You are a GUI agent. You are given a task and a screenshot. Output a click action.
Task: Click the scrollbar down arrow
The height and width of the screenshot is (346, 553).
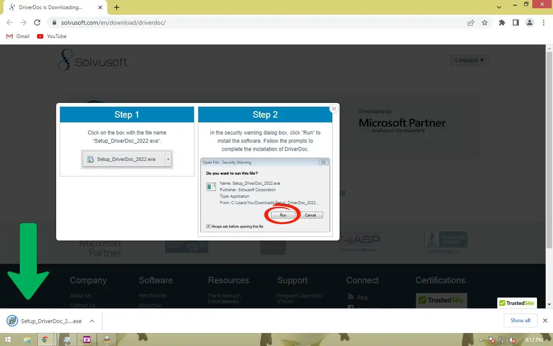[x=549, y=304]
